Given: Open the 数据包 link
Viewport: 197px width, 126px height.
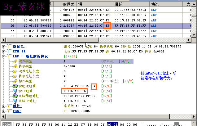Looking at the screenshot, I should pyautogui.click(x=19, y=47).
